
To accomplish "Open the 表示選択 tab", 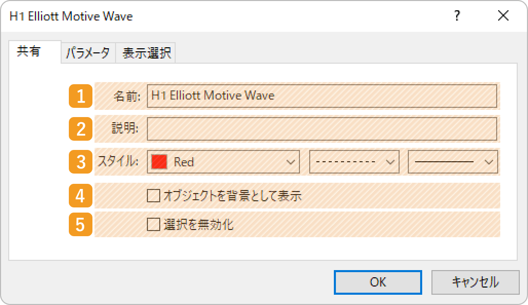I will coord(146,53).
